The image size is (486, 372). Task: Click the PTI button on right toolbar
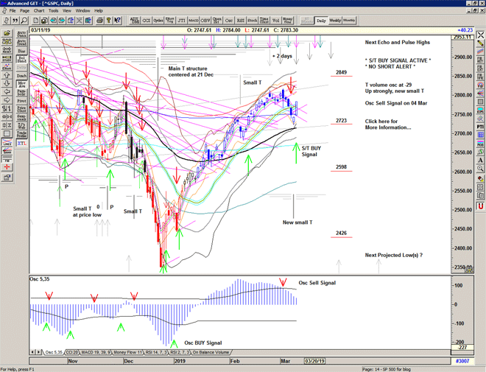pos(479,127)
